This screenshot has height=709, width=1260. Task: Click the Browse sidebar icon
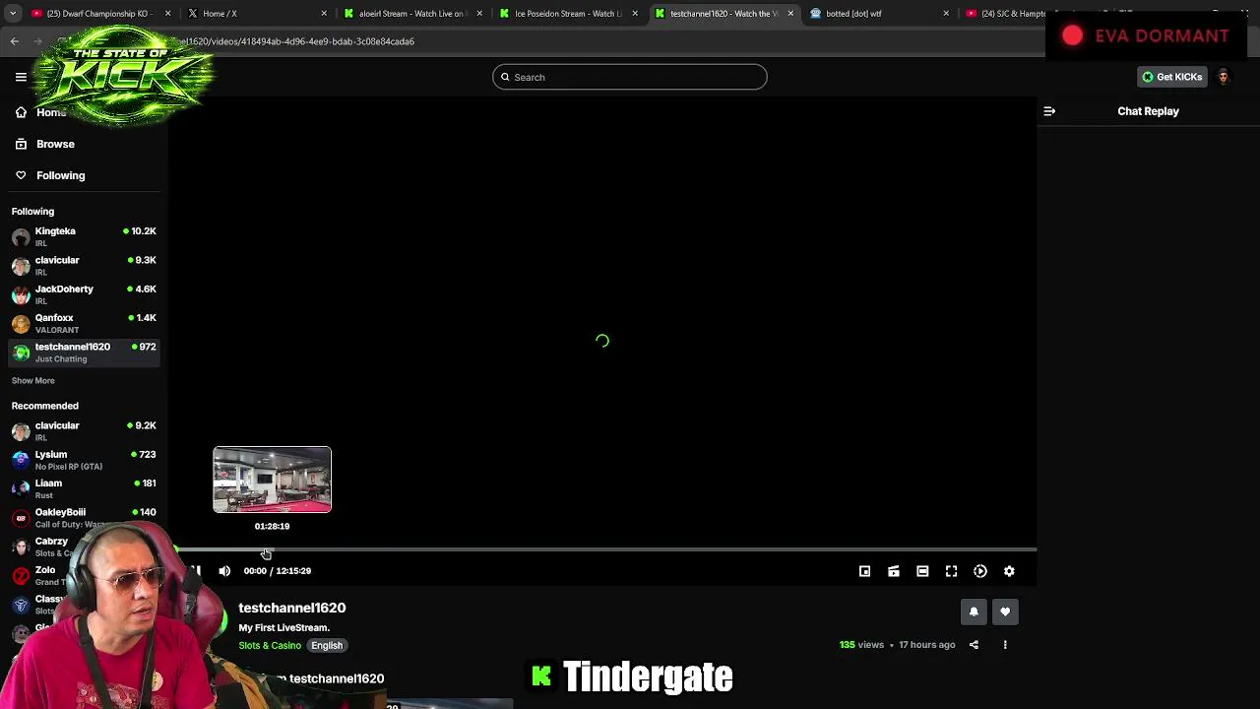pos(21,144)
